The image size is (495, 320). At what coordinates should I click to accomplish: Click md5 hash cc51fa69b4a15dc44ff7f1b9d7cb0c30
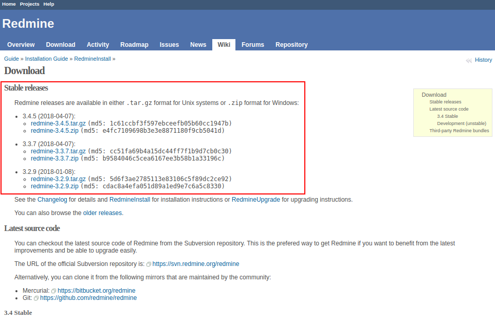pos(169,151)
